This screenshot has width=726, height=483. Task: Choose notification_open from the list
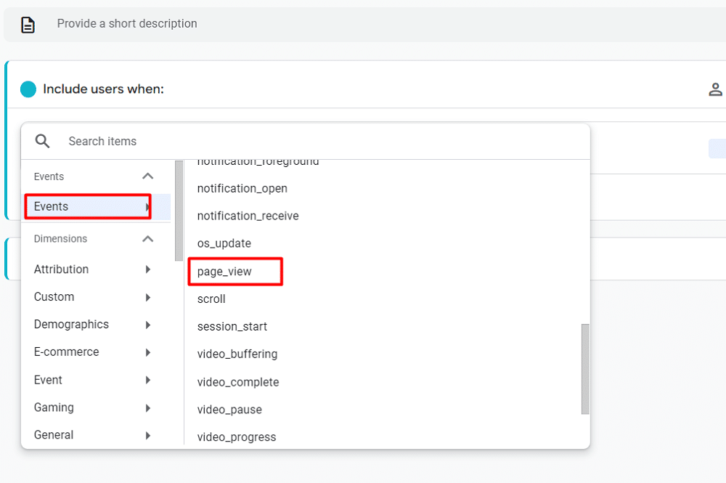click(x=242, y=189)
